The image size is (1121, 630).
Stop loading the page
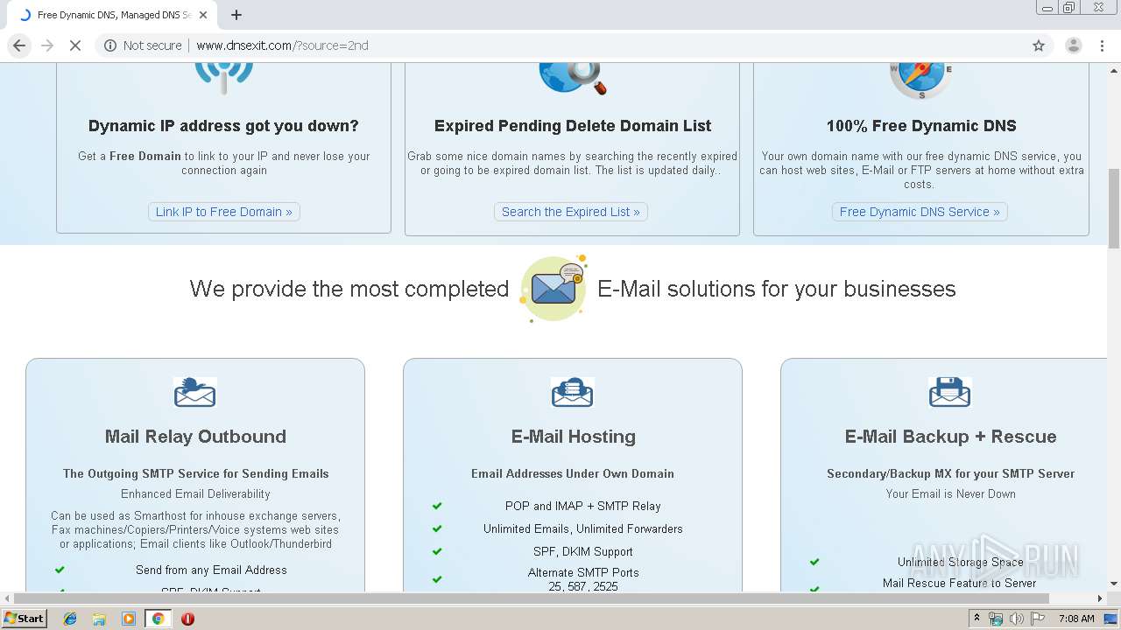[x=75, y=45]
